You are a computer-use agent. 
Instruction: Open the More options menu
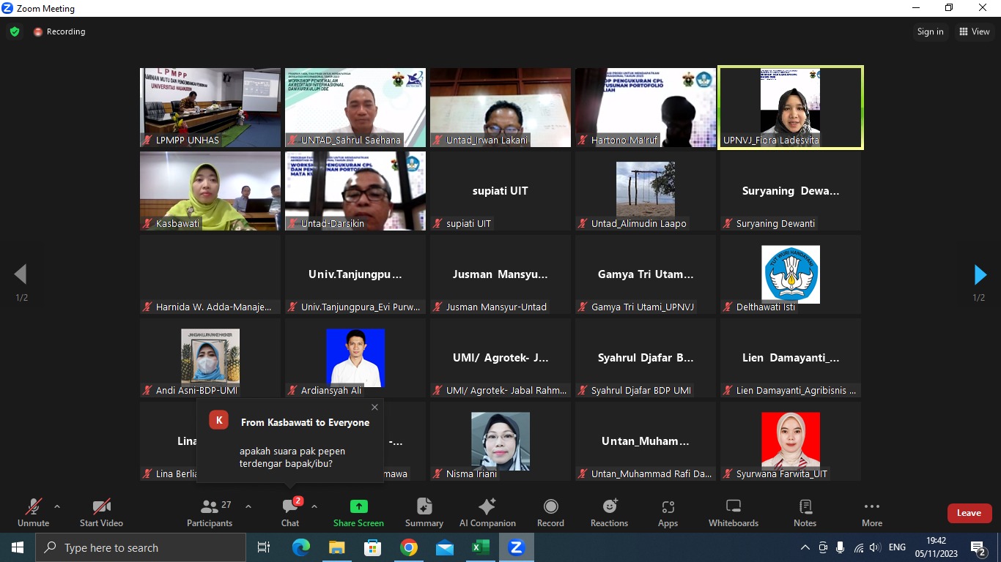point(871,512)
